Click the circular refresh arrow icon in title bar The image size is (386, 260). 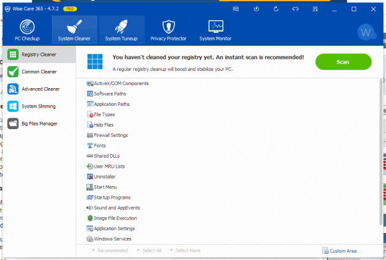click(276, 9)
